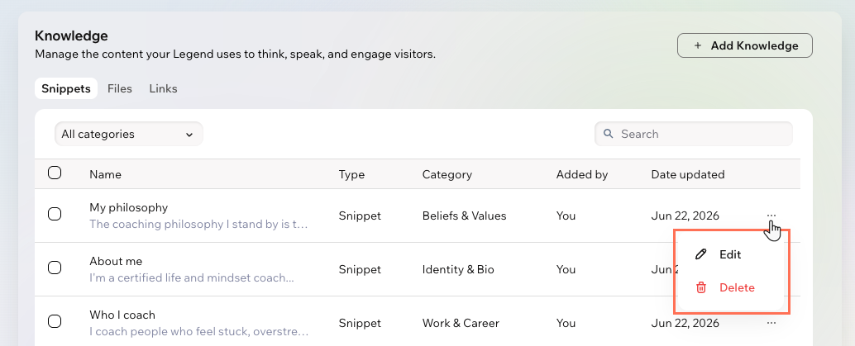Click Snippet type in About me row
This screenshot has width=855, height=346.
[x=360, y=269]
